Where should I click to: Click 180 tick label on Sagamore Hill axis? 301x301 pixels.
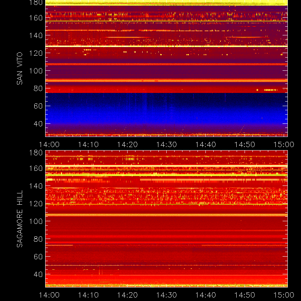coord(36,153)
